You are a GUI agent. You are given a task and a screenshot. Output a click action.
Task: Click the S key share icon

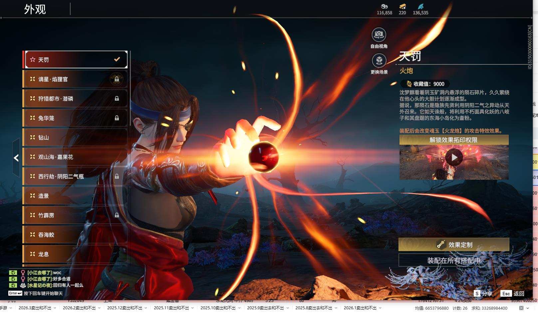[x=477, y=293]
